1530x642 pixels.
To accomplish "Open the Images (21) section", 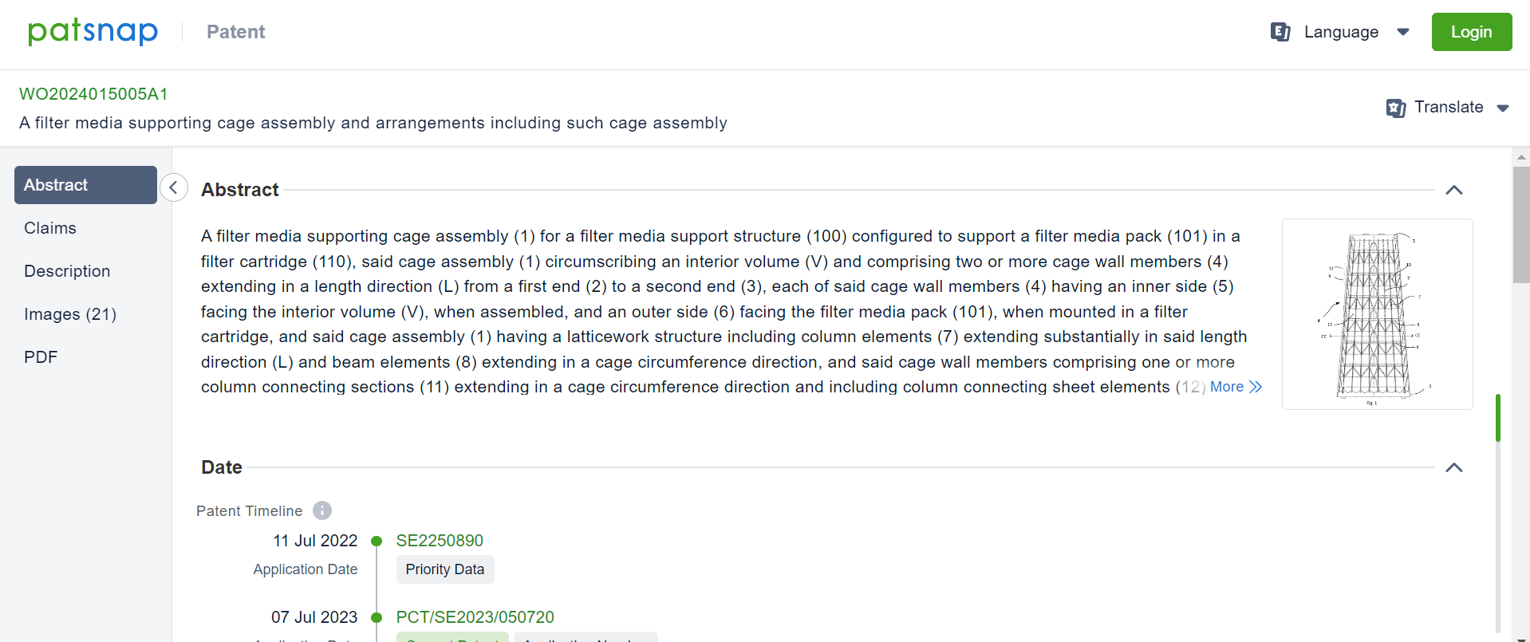I will pyautogui.click(x=70, y=314).
